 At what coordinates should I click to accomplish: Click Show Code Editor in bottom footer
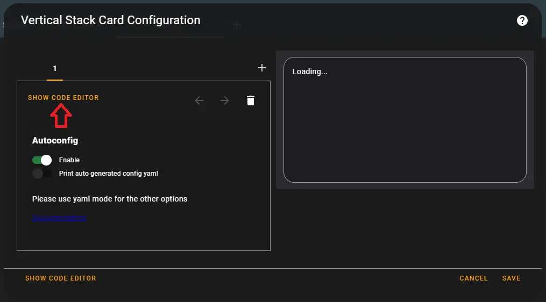point(61,278)
